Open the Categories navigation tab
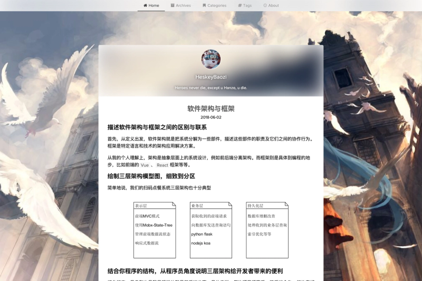The width and height of the screenshot is (422, 281). (x=215, y=5)
